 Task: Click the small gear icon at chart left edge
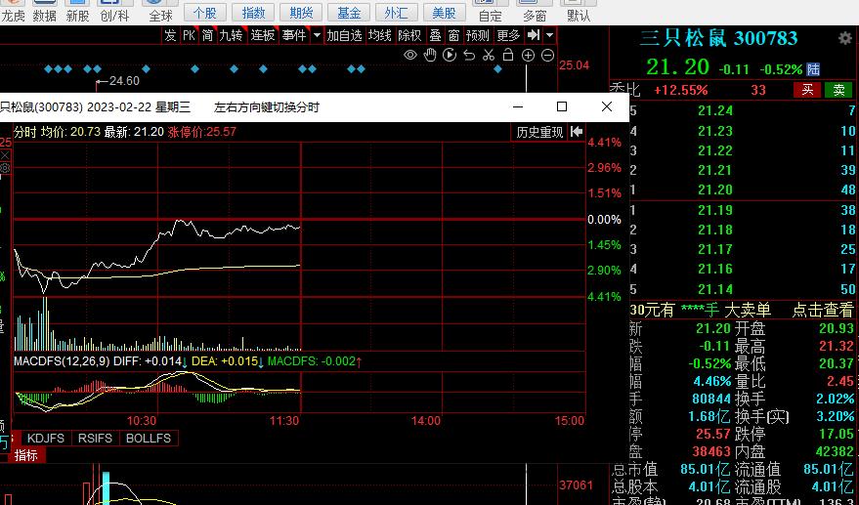[x=4, y=168]
